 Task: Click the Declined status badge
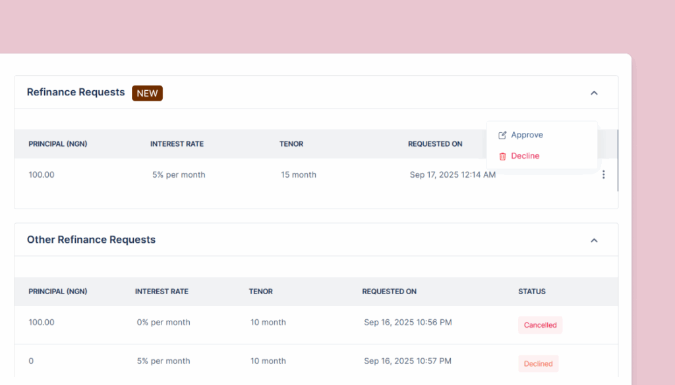click(538, 364)
